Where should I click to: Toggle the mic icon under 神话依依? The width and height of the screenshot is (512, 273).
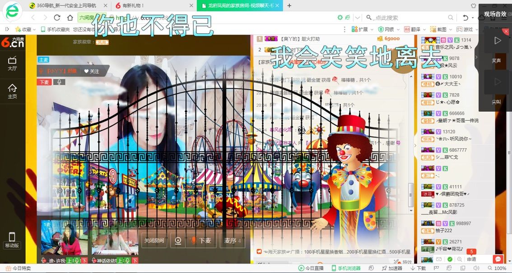[x=127, y=260]
